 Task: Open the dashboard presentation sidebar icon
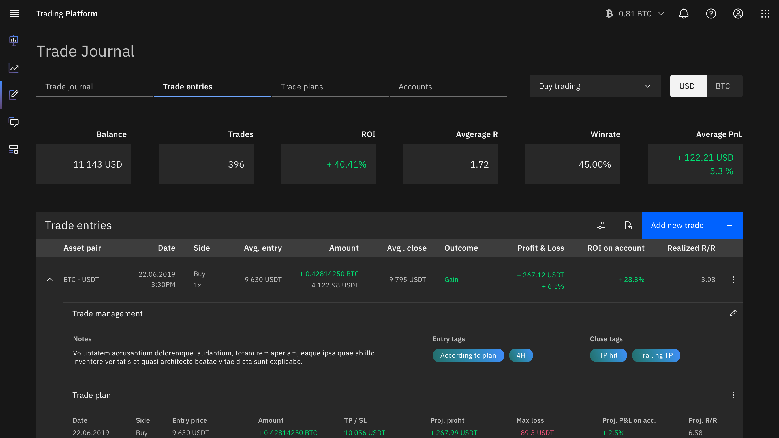coord(14,40)
